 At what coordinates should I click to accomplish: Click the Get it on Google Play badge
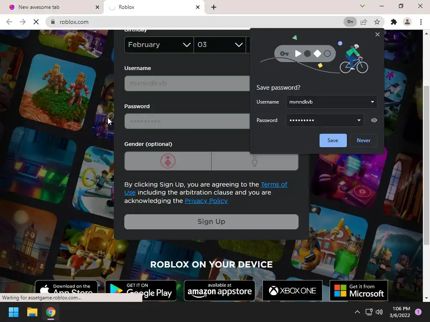click(141, 290)
